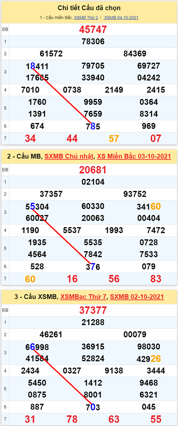This screenshot has width=178, height=426.
Task: Select sixth prize number 969
Action: 149,126
